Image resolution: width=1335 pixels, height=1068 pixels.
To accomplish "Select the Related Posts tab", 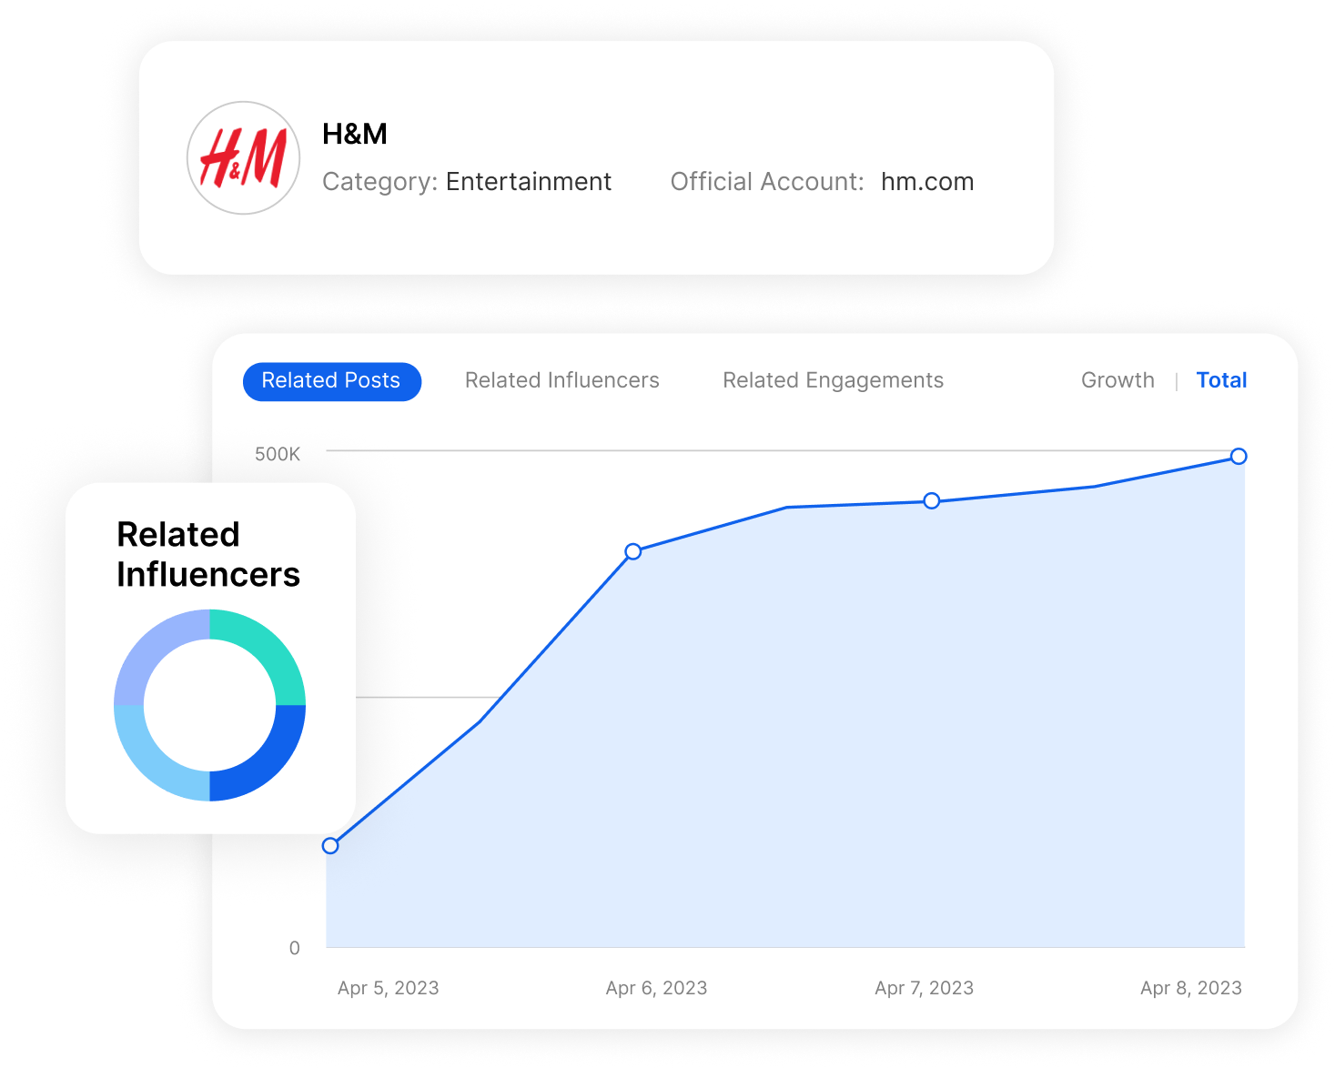I will click(331, 381).
